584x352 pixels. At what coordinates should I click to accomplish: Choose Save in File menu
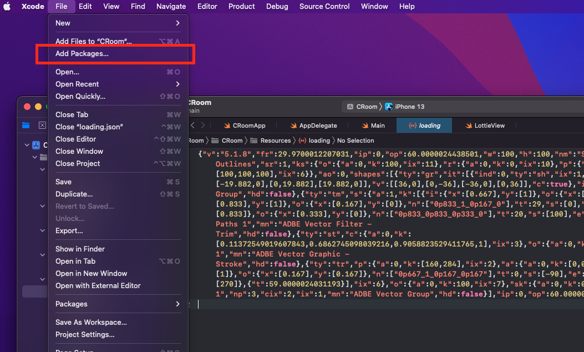(118, 182)
